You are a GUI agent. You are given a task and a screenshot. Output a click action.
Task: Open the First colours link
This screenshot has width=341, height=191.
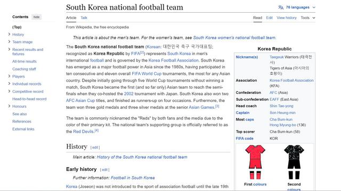pyautogui.click(x=259, y=184)
